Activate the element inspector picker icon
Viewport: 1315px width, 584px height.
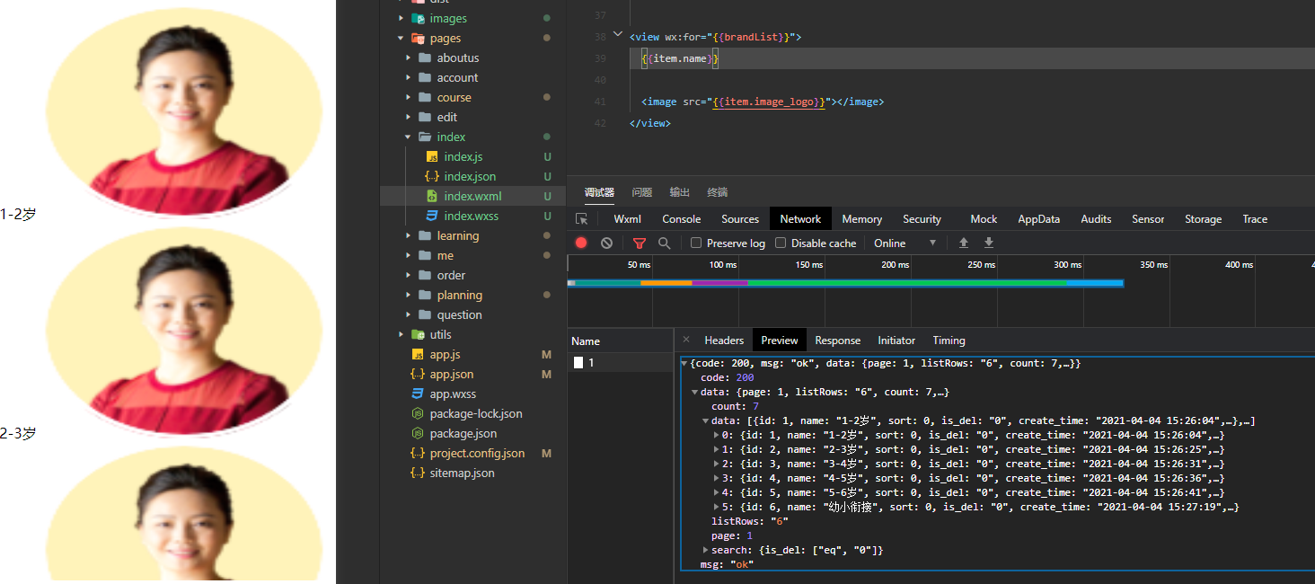[x=582, y=219]
